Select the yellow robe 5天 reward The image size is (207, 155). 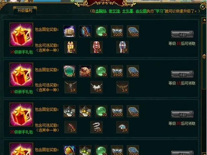pos(71,47)
